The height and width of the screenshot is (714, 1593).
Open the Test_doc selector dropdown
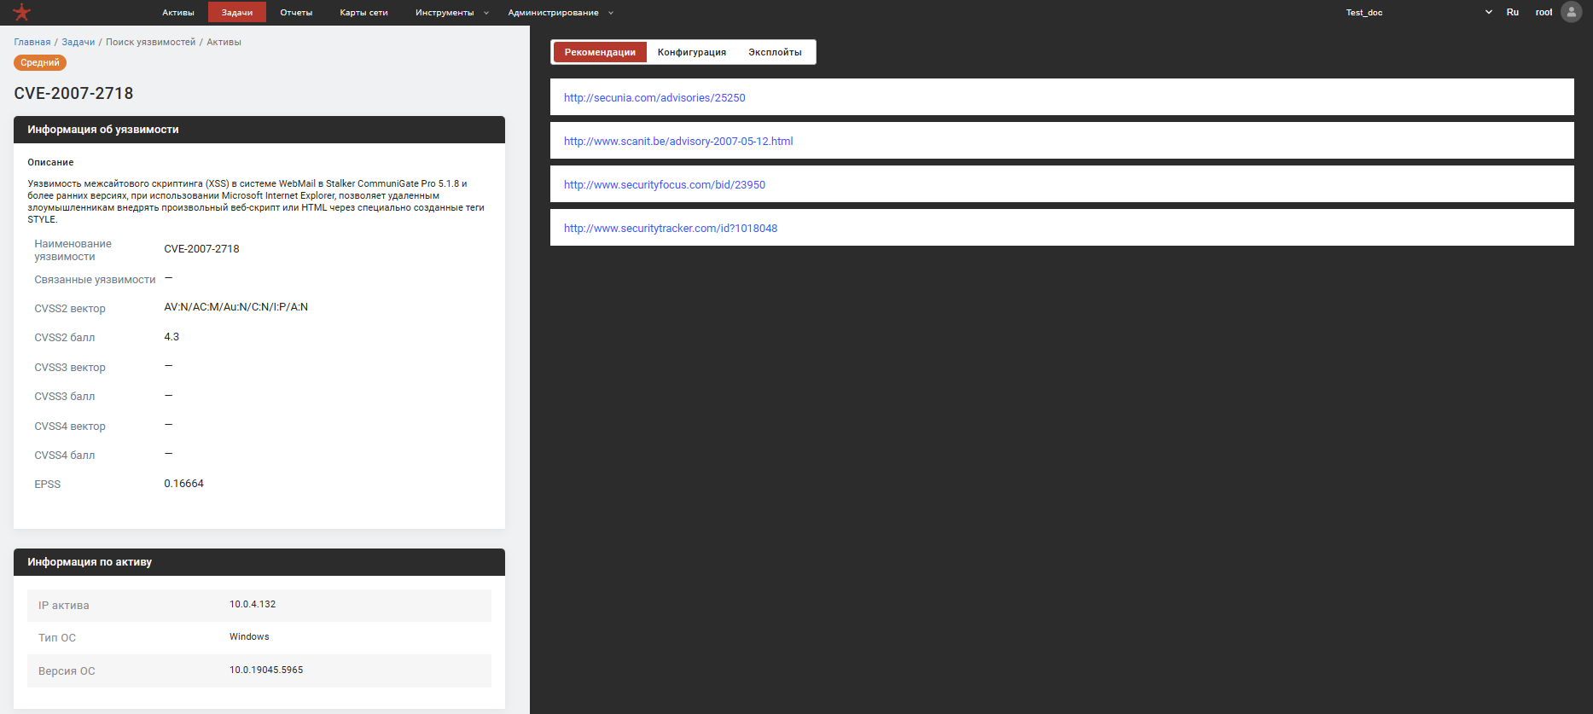coord(1418,13)
